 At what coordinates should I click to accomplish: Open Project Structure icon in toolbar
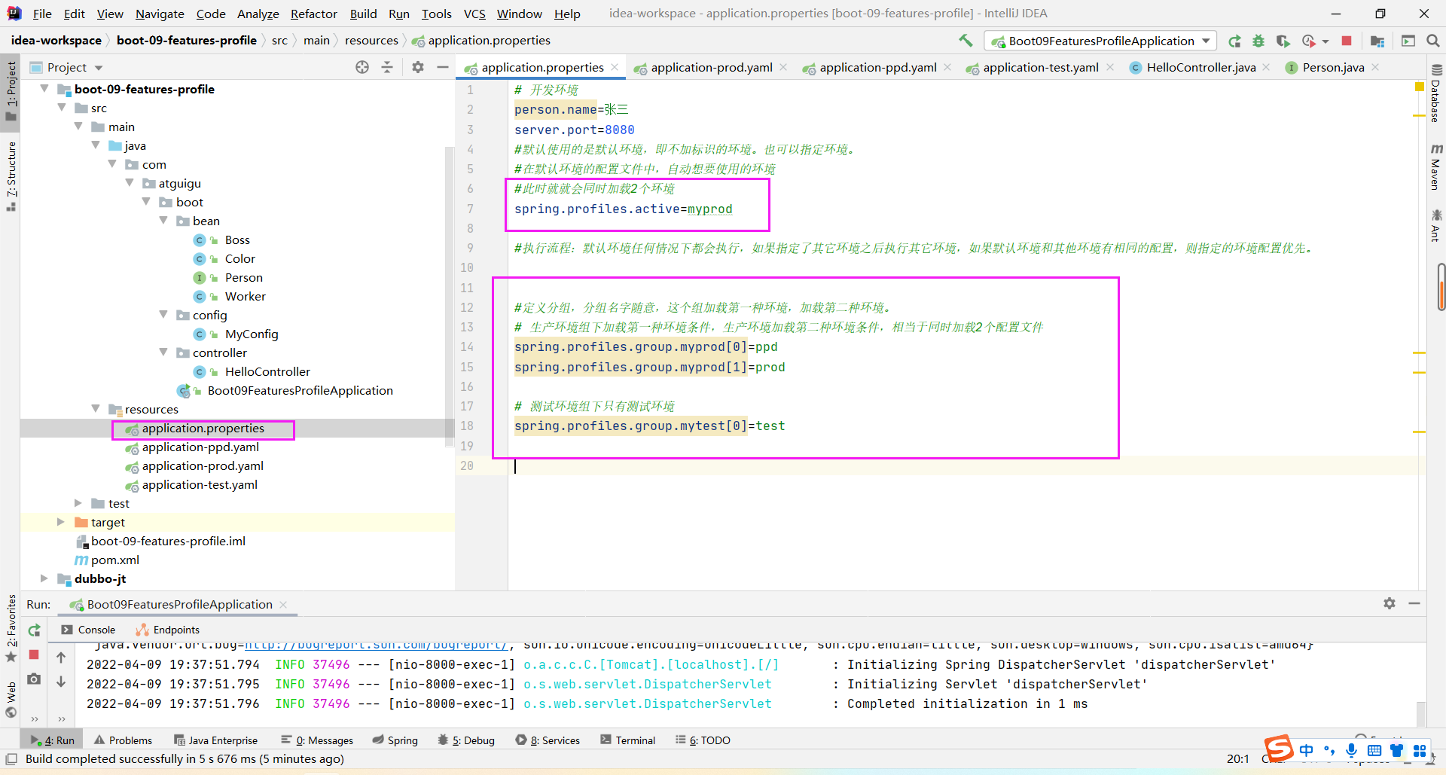pyautogui.click(x=1377, y=41)
